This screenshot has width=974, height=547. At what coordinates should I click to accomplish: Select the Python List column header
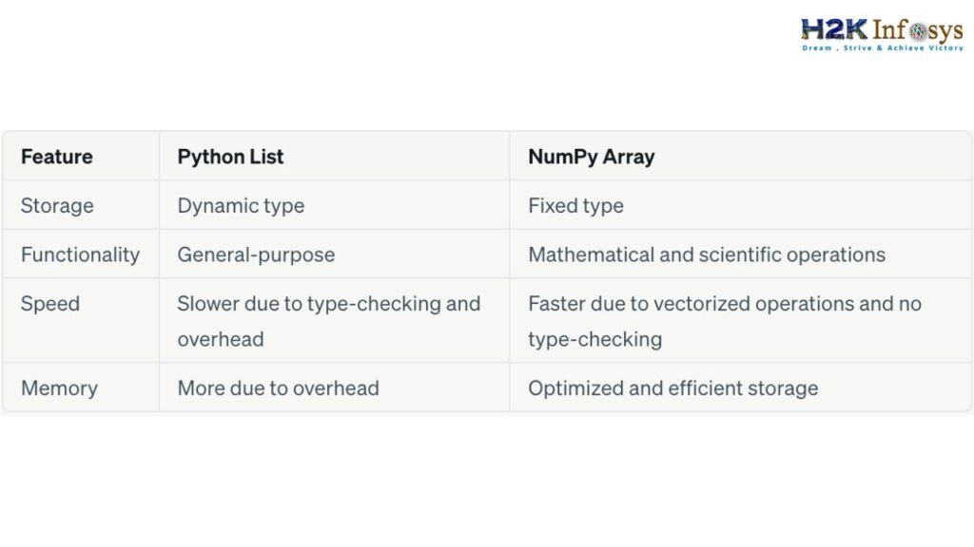pyautogui.click(x=230, y=157)
